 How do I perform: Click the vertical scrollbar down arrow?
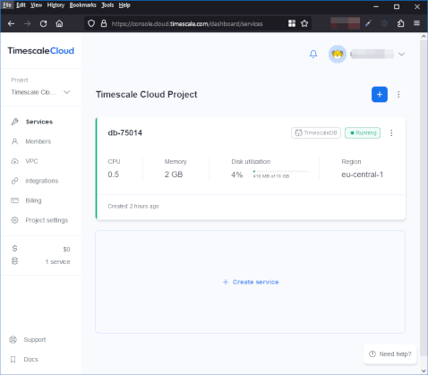(424, 371)
